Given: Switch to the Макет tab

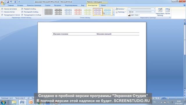Looking at the screenshot, I should tap(103, 5).
